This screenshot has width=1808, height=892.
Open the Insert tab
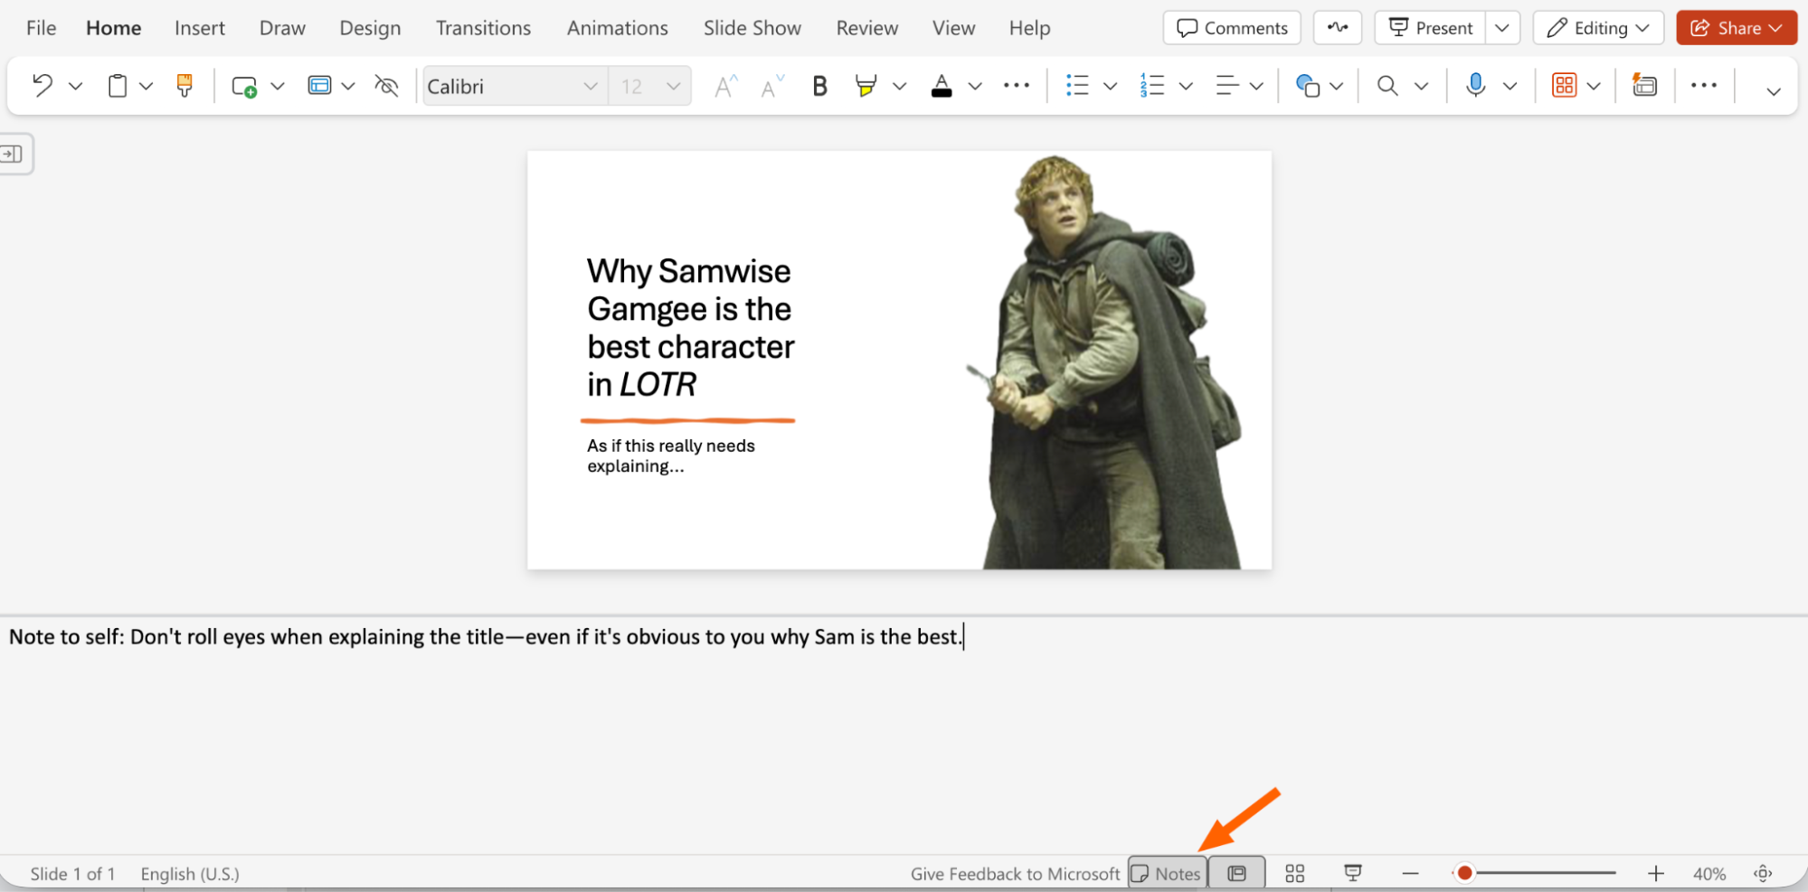[x=200, y=28]
